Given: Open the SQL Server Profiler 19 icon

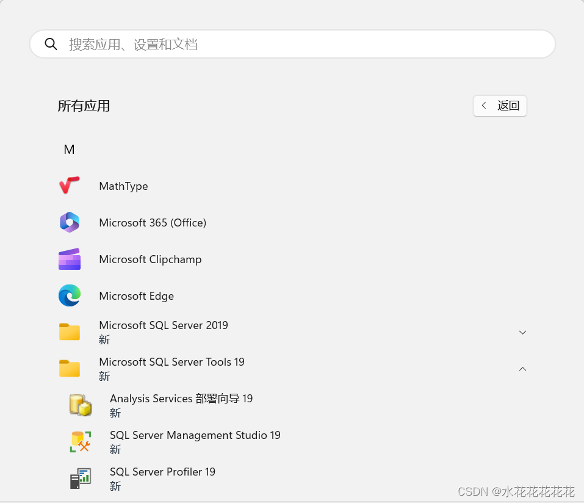Looking at the screenshot, I should point(80,479).
